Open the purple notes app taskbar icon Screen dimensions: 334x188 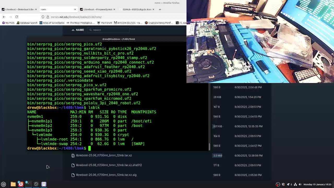[x=44, y=184]
